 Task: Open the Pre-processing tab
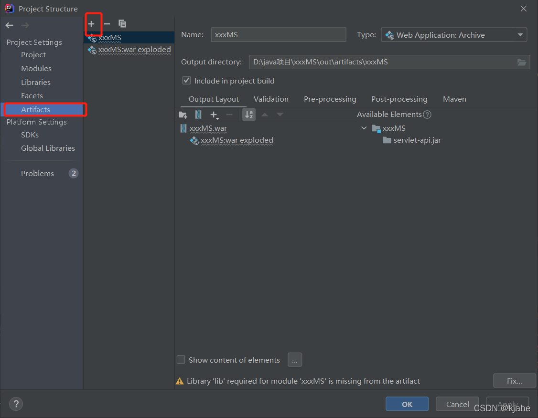click(330, 99)
